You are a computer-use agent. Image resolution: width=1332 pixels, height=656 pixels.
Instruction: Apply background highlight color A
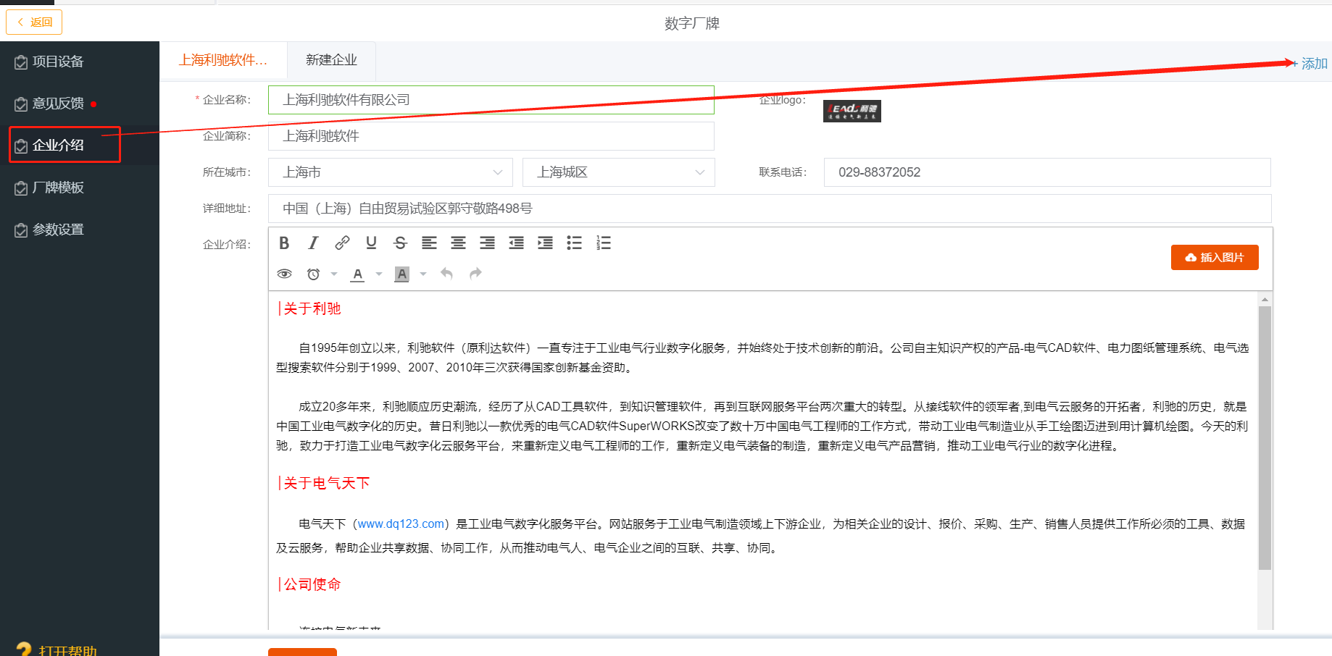tap(401, 274)
